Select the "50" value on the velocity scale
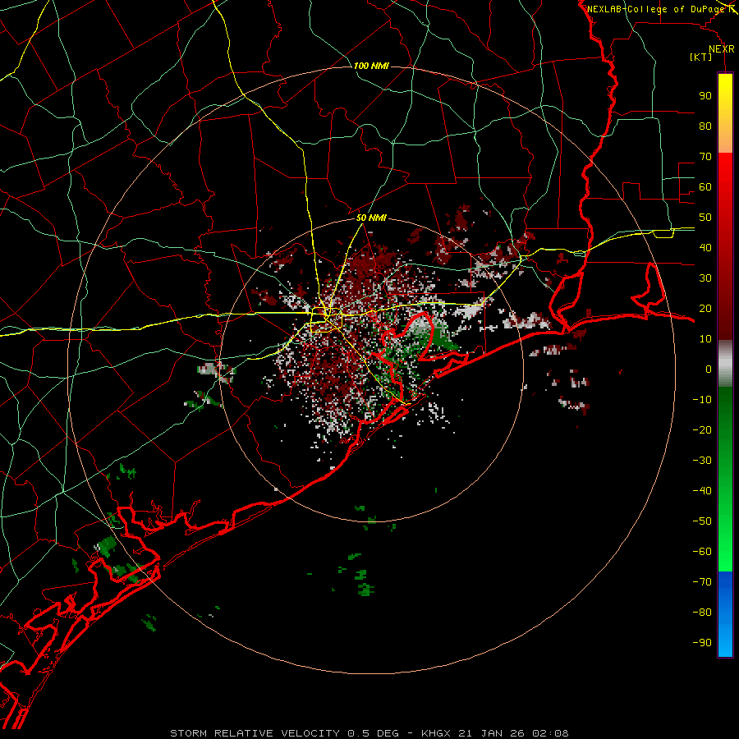739x739 pixels. (x=705, y=218)
